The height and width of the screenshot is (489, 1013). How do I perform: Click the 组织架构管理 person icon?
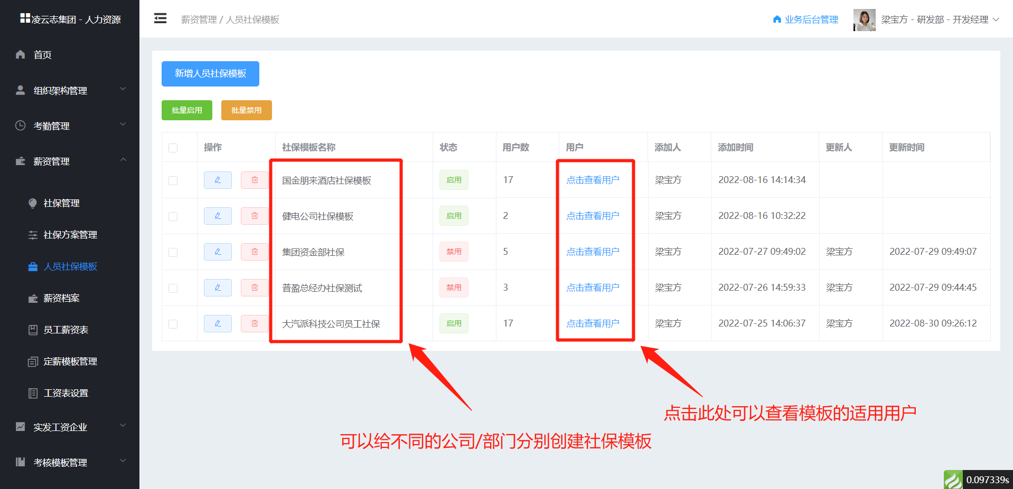[x=20, y=90]
